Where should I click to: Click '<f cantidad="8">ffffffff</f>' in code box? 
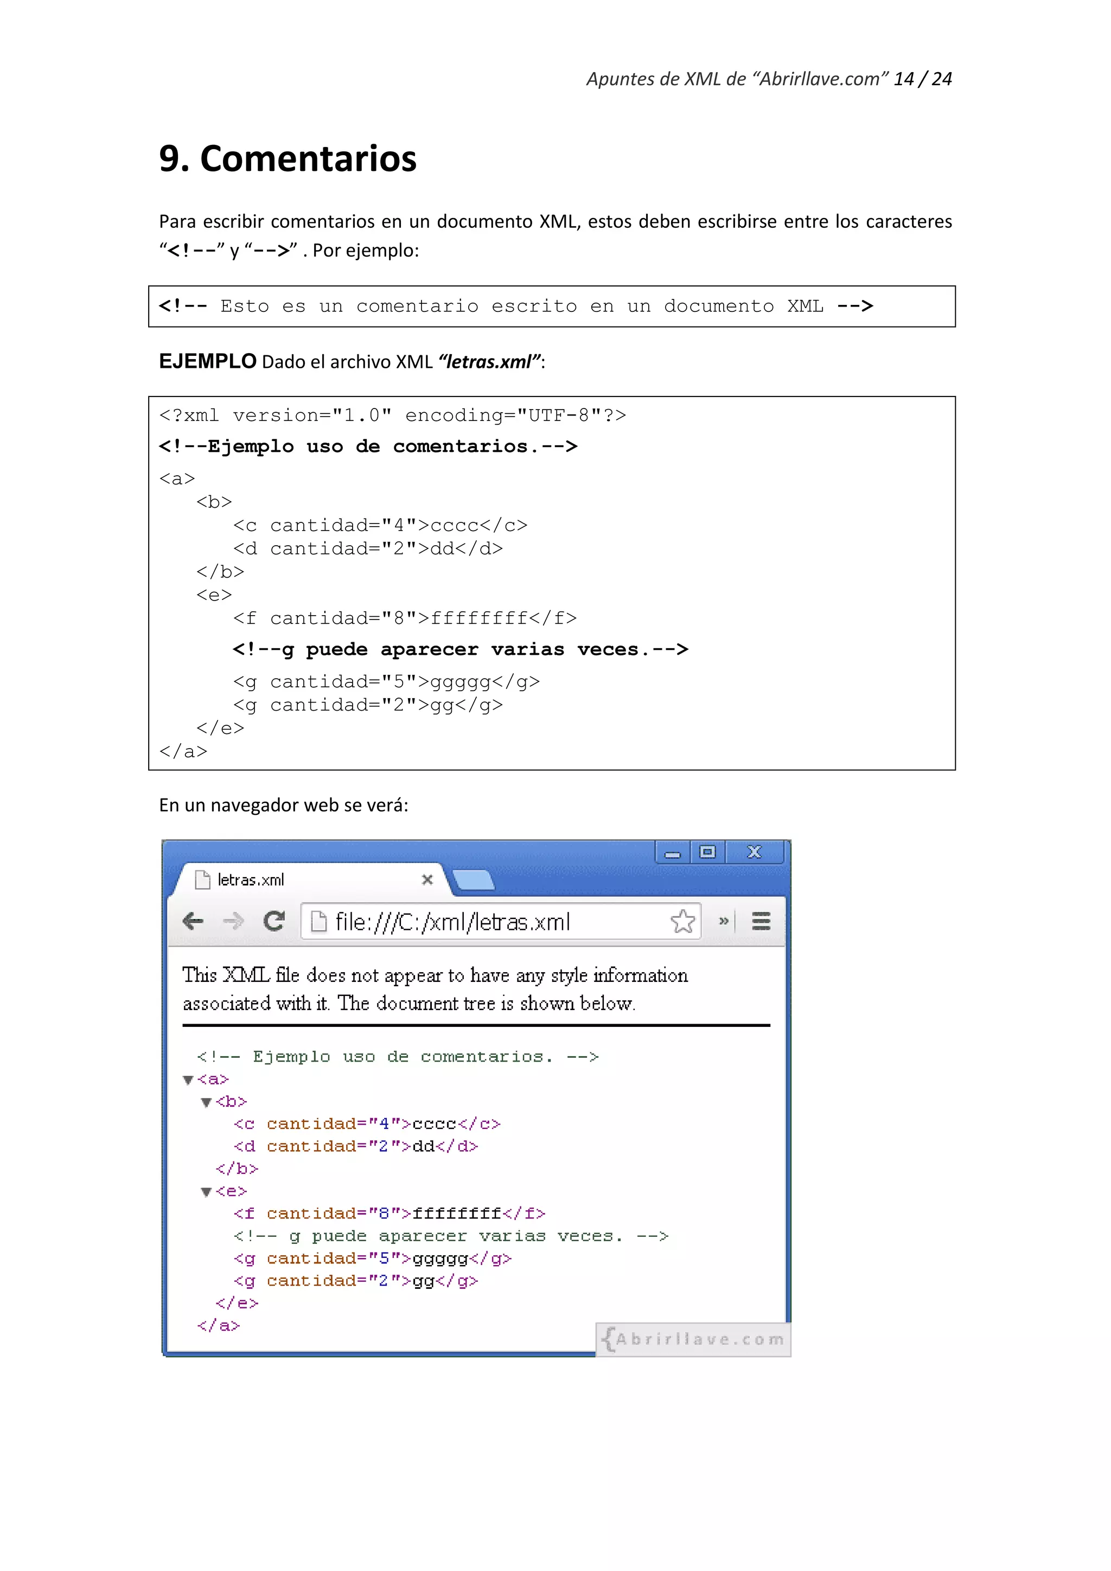click(x=405, y=619)
